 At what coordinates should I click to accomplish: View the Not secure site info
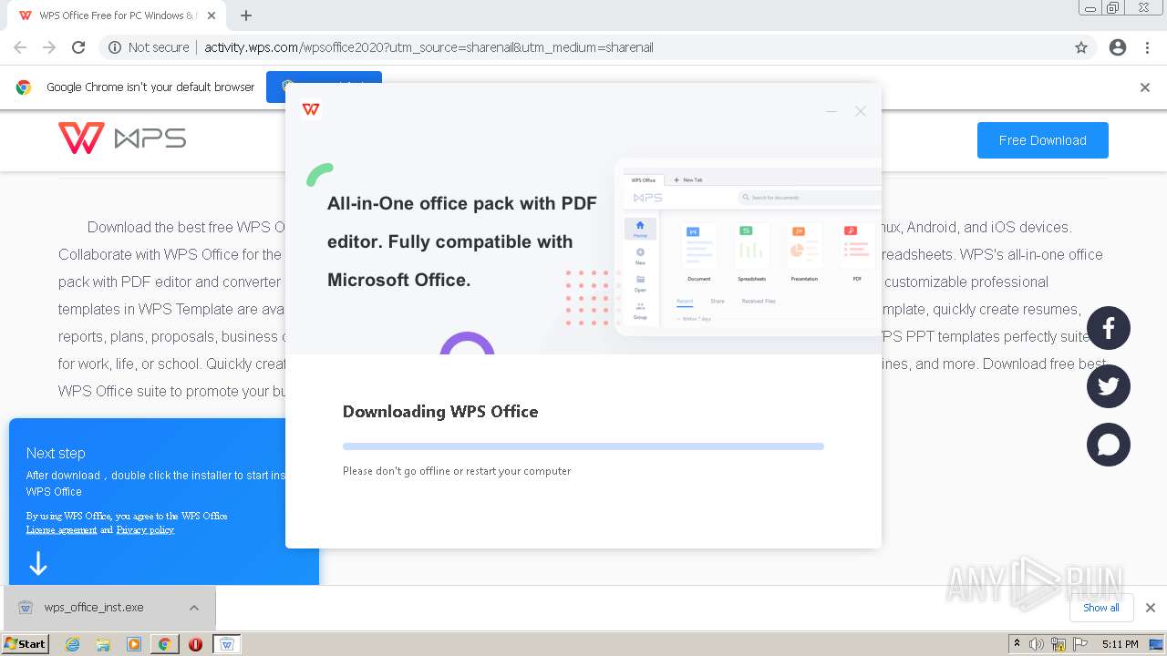pyautogui.click(x=149, y=47)
